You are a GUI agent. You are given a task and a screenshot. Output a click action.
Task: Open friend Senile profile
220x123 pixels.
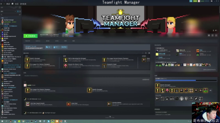(x=163, y=58)
